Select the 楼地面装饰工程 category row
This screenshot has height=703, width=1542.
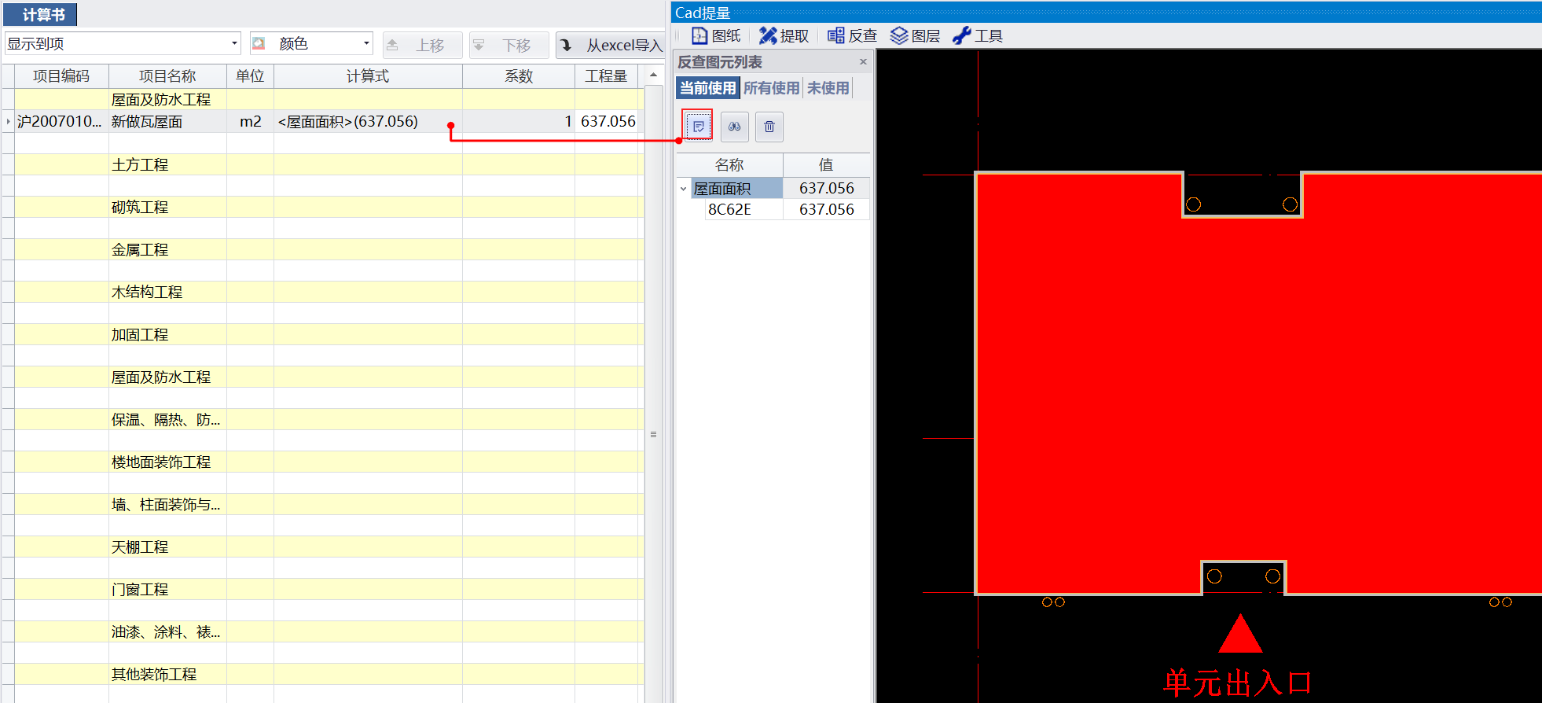coord(323,462)
